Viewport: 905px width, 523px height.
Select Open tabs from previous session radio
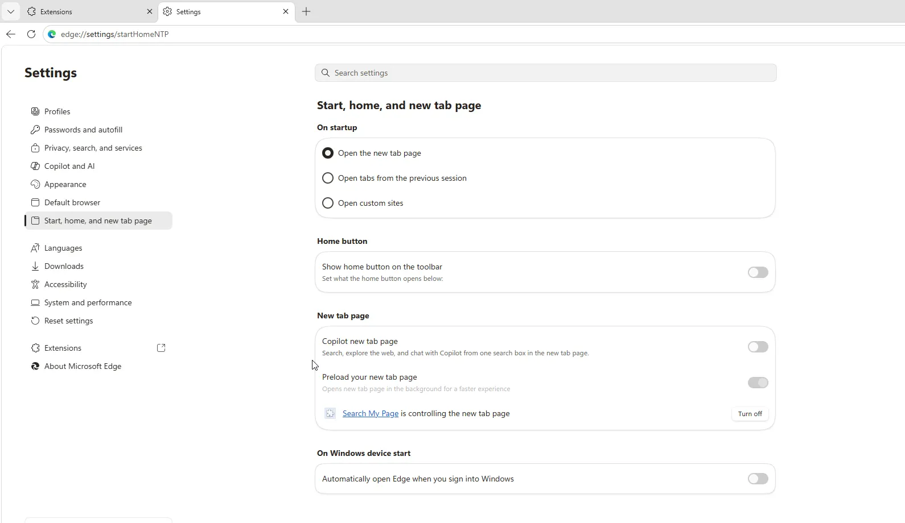tap(328, 178)
